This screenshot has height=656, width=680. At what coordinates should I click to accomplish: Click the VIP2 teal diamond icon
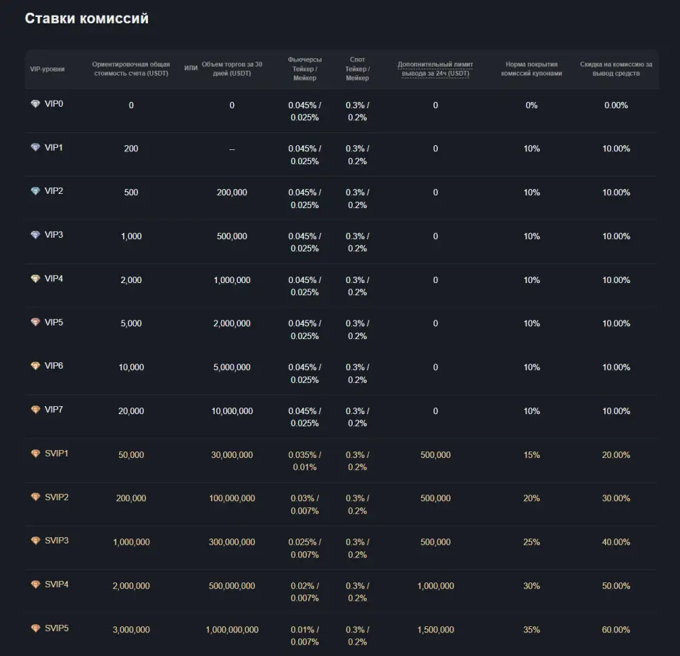pyautogui.click(x=35, y=191)
